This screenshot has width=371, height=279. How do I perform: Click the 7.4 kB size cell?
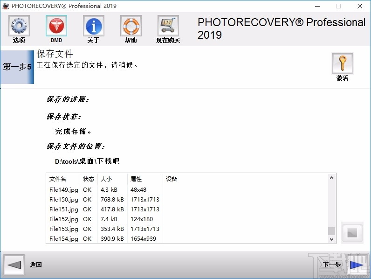[x=109, y=219]
